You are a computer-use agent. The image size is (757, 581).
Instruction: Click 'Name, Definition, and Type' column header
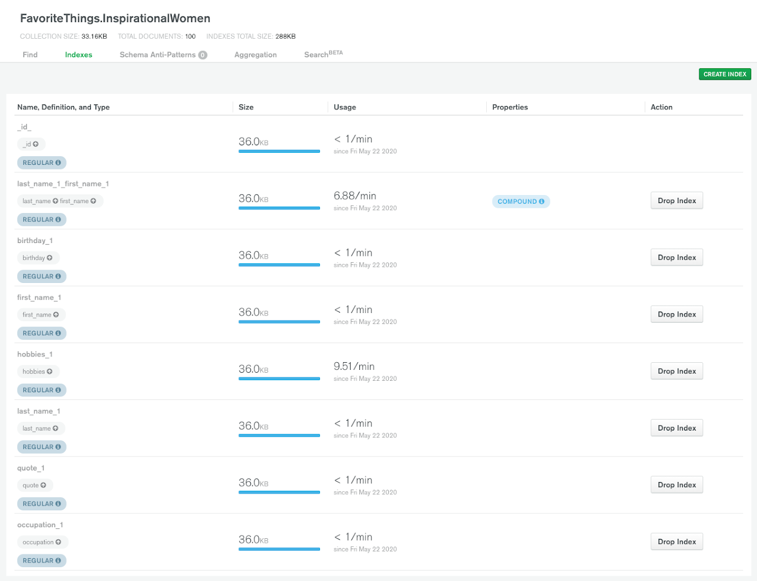pos(64,107)
